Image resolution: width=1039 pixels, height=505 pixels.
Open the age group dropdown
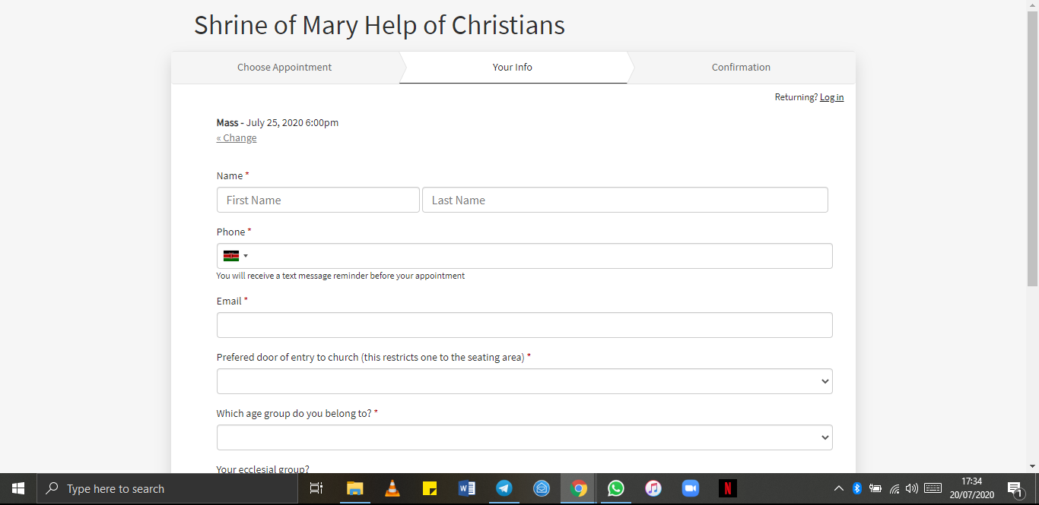tap(524, 437)
